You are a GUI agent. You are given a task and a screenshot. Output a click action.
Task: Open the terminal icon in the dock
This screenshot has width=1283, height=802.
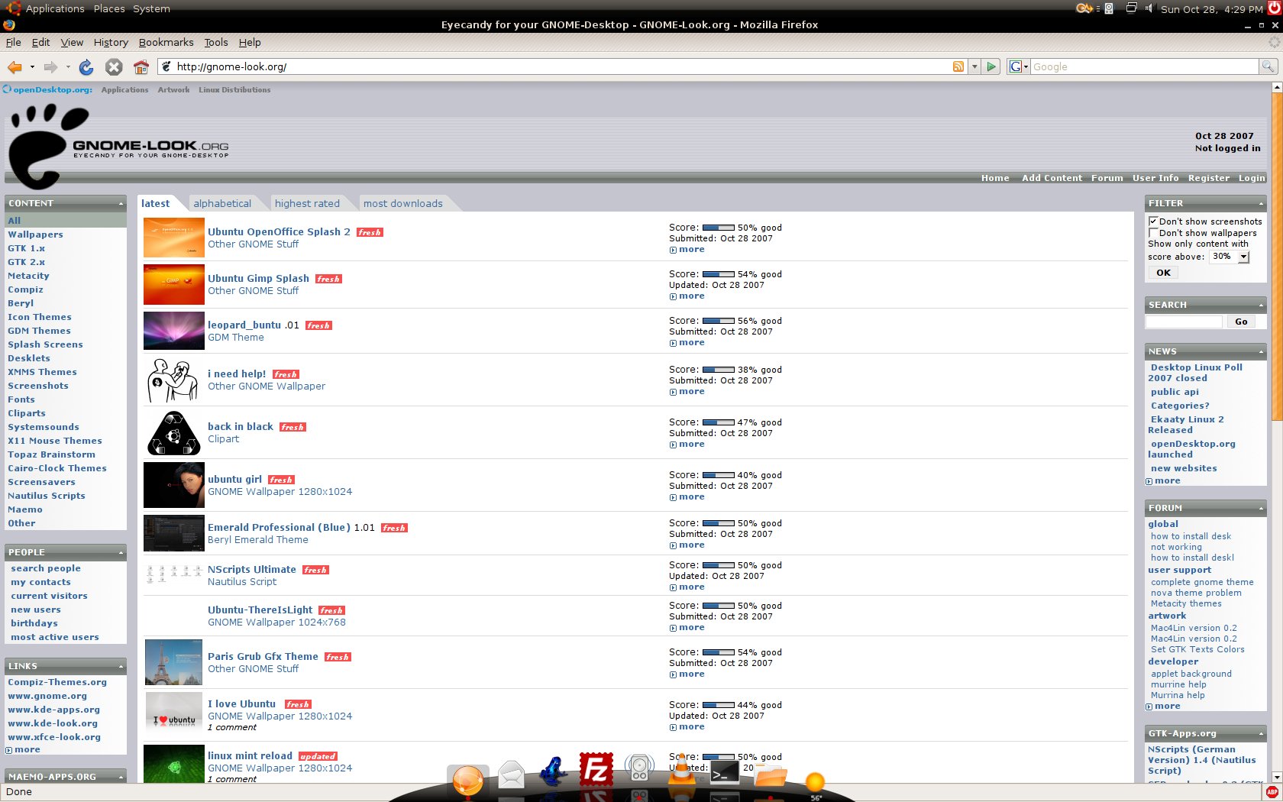pyautogui.click(x=724, y=774)
